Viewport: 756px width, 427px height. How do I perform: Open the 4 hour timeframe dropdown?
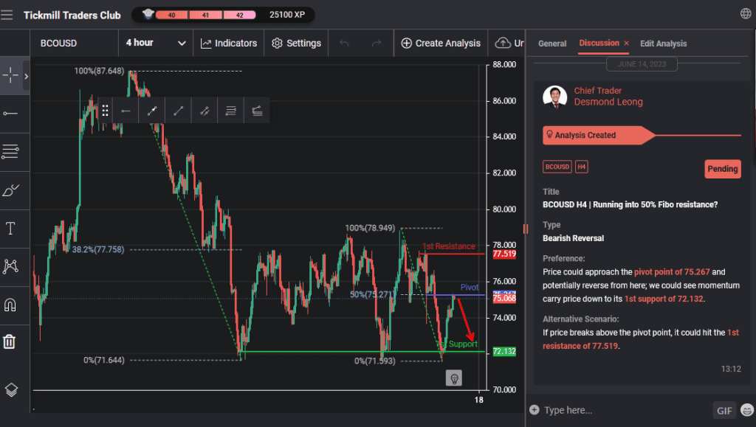click(155, 43)
